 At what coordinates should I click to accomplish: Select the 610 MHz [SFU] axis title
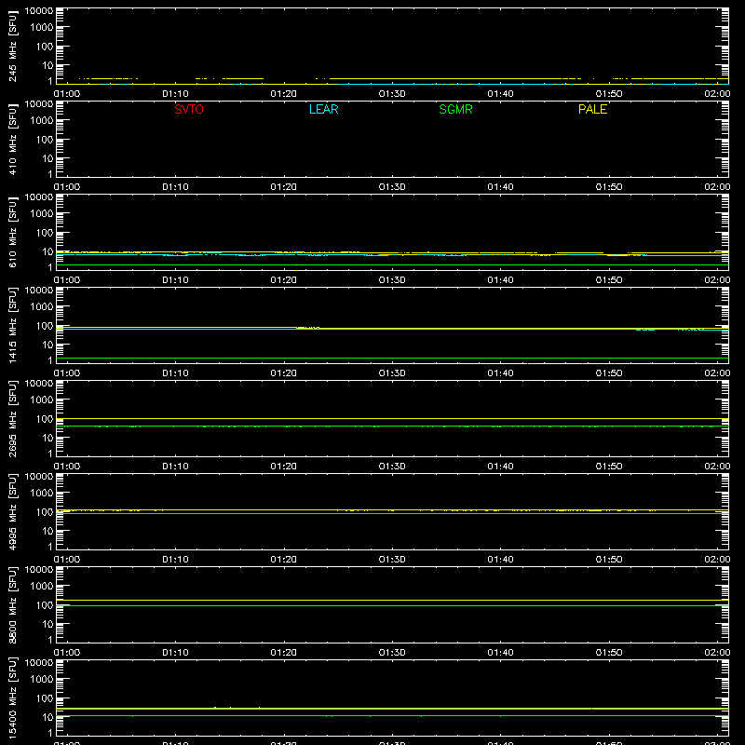[13, 232]
